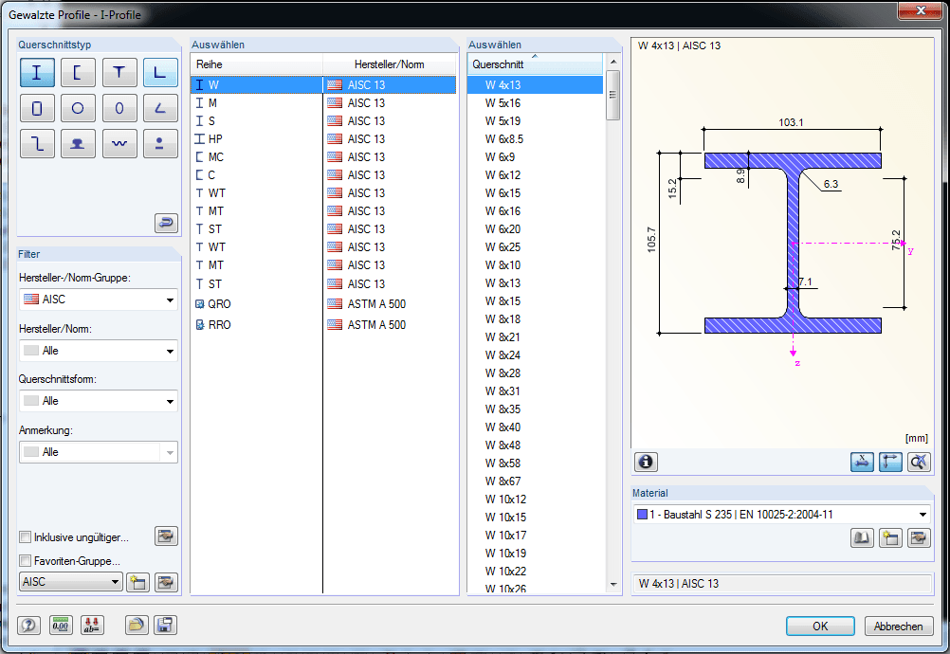
Task: Select the elliptical hollow section icon
Action: 119,108
